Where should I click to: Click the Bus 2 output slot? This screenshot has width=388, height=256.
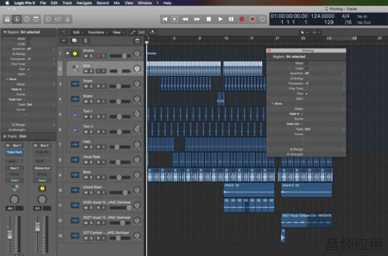tap(15, 168)
